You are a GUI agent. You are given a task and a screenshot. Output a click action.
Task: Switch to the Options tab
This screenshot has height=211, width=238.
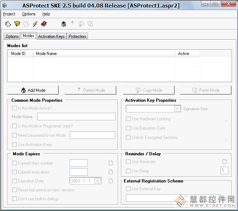click(x=12, y=36)
